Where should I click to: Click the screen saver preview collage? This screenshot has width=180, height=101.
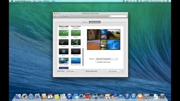click(x=103, y=40)
